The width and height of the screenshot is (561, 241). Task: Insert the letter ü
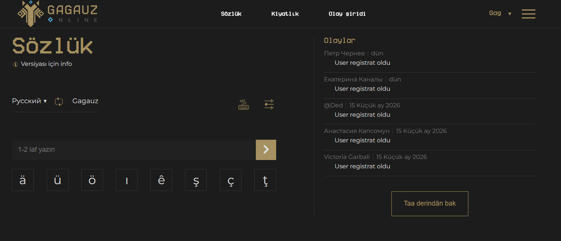(58, 180)
